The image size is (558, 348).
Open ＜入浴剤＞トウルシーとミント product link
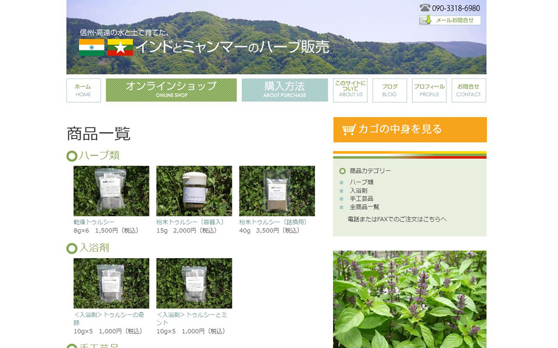pos(192,318)
